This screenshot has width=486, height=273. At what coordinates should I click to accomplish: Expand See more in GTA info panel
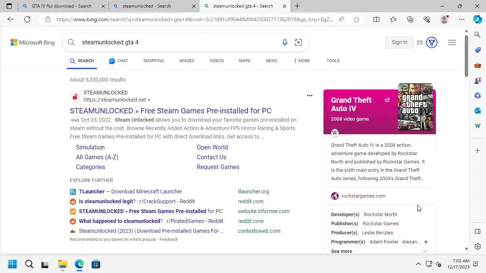pyautogui.click(x=380, y=251)
